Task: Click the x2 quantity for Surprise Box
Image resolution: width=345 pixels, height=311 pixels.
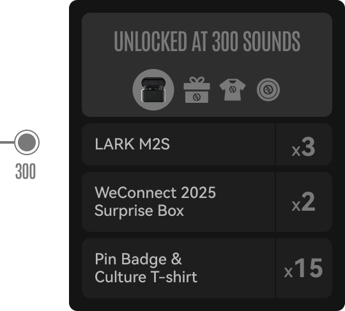Action: tap(303, 202)
